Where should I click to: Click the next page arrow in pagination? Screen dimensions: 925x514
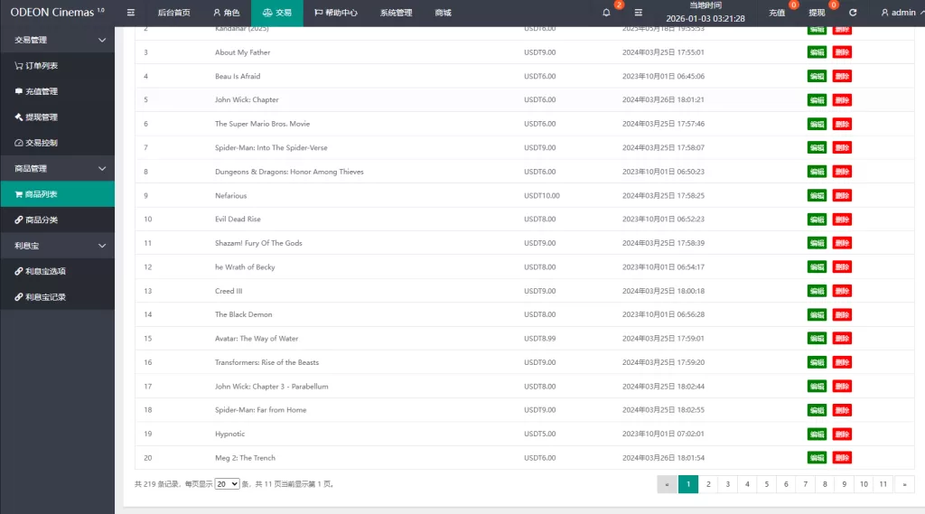tap(903, 484)
